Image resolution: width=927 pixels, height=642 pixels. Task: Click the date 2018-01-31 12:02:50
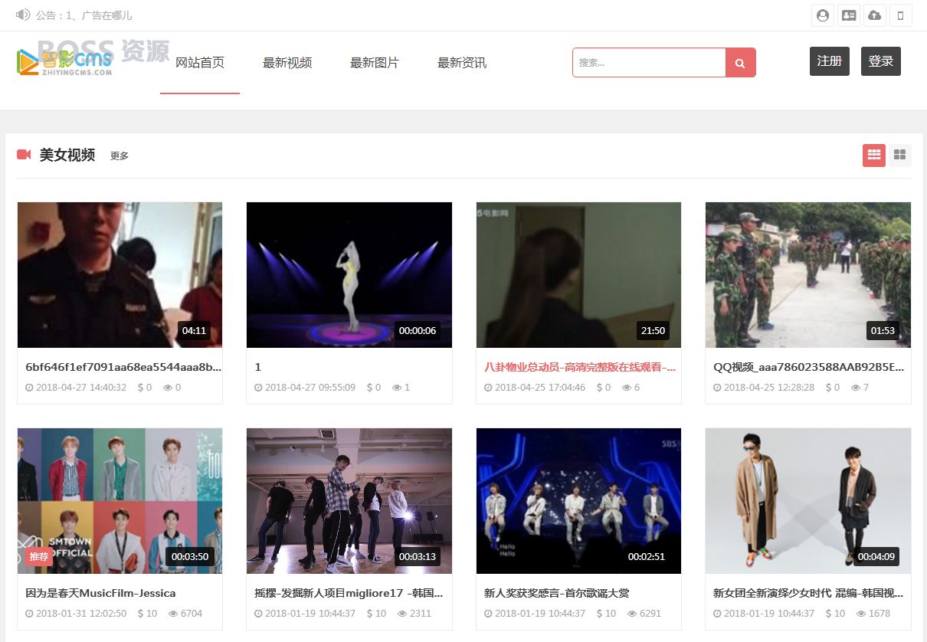81,614
